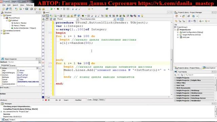
Task: Expand the Variables/Constants tree node
Action: coord(1,31)
